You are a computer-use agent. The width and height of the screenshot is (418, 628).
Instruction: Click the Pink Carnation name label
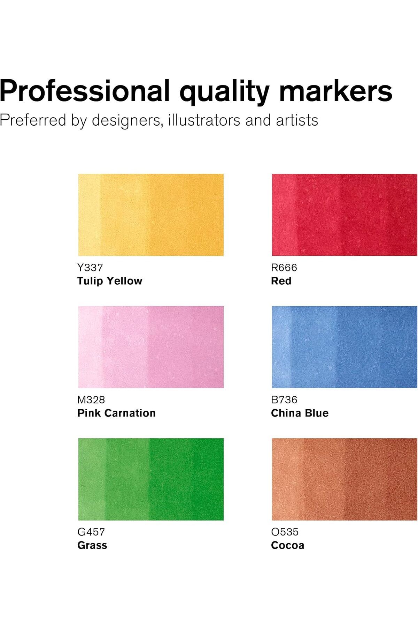[116, 413]
